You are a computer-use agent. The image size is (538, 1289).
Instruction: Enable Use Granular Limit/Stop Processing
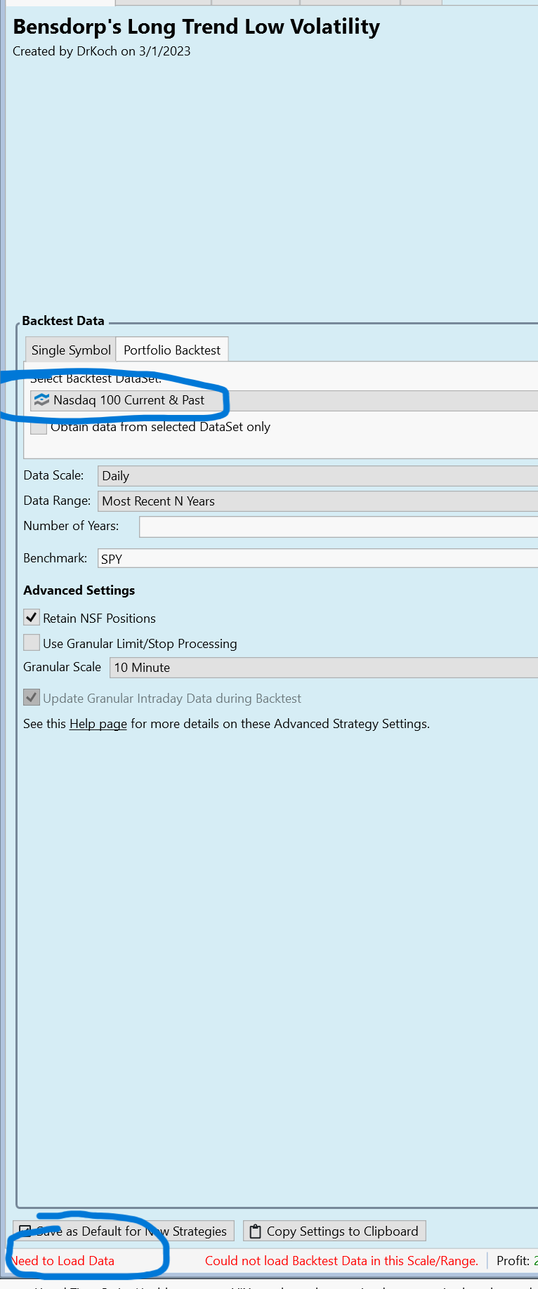coord(32,643)
